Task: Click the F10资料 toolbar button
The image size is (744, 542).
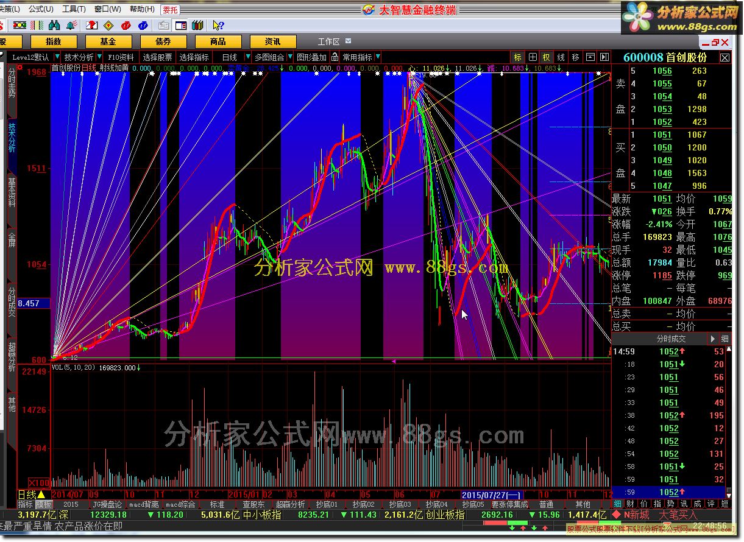Action: (x=121, y=57)
